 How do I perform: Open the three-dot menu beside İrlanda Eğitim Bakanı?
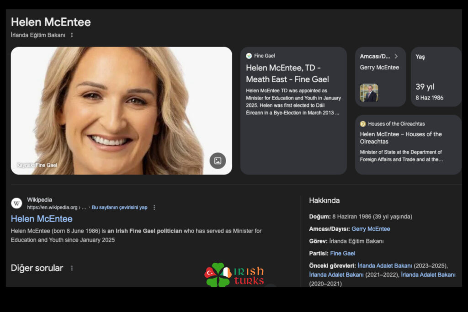click(x=72, y=35)
